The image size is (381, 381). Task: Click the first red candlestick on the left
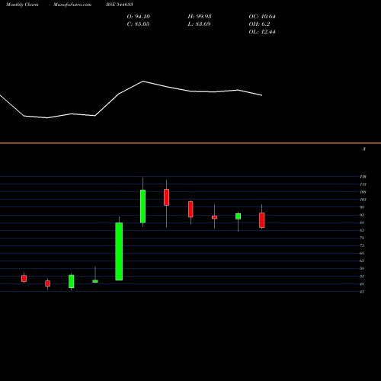(24, 279)
